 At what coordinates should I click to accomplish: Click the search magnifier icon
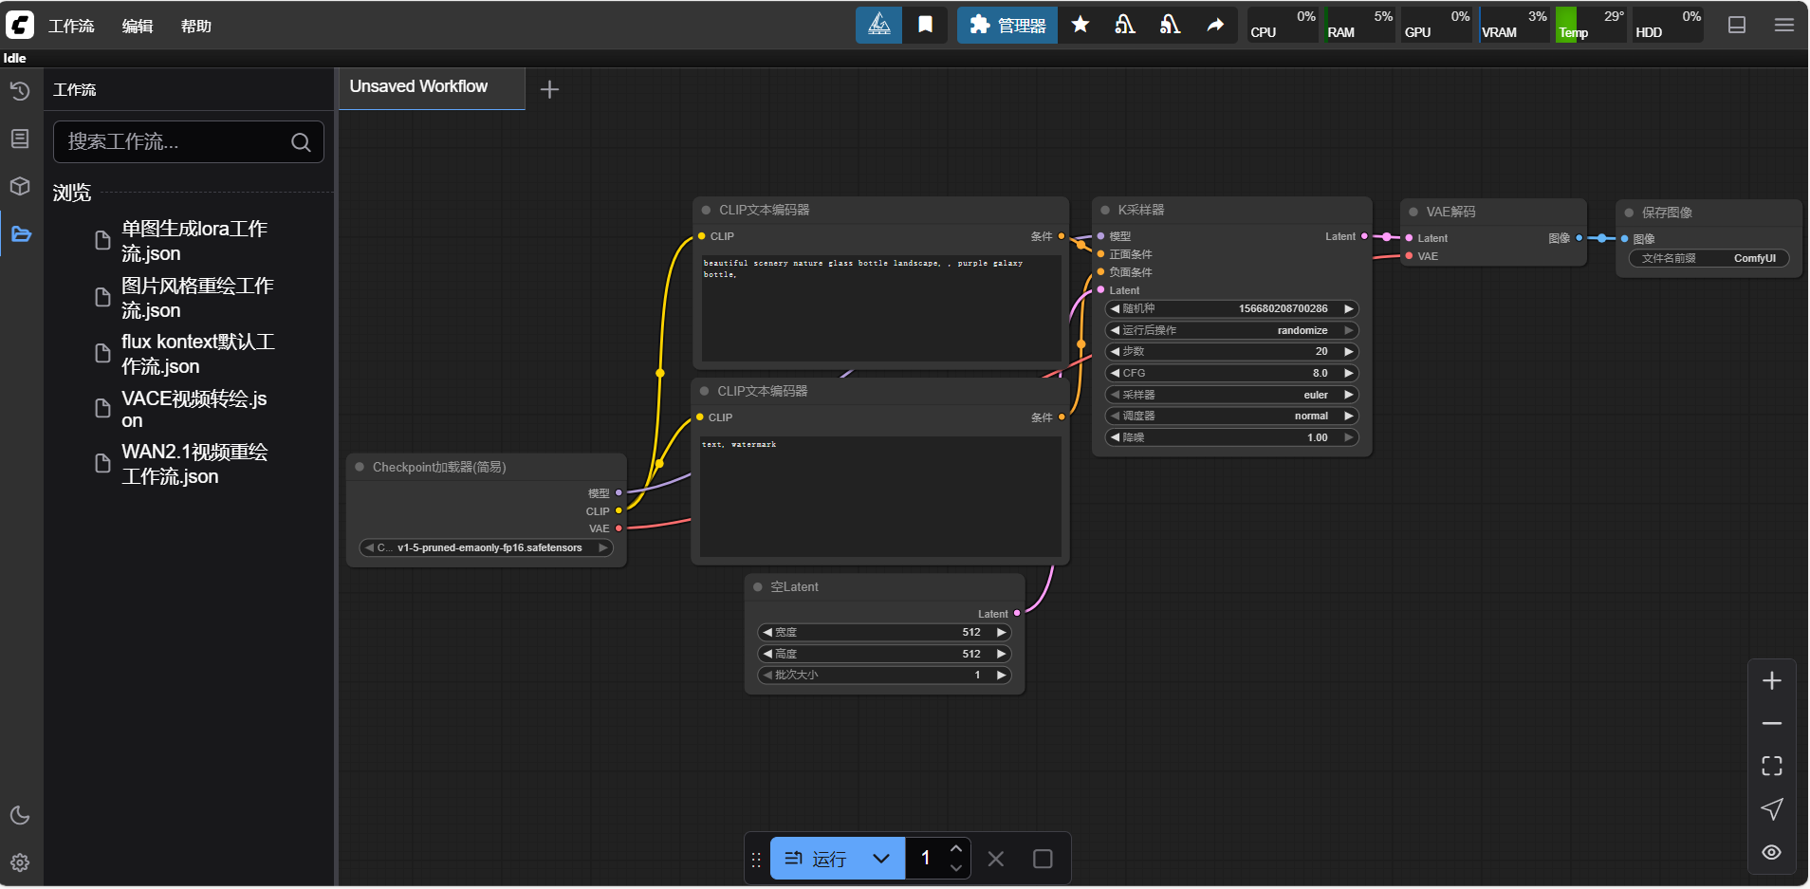301,142
